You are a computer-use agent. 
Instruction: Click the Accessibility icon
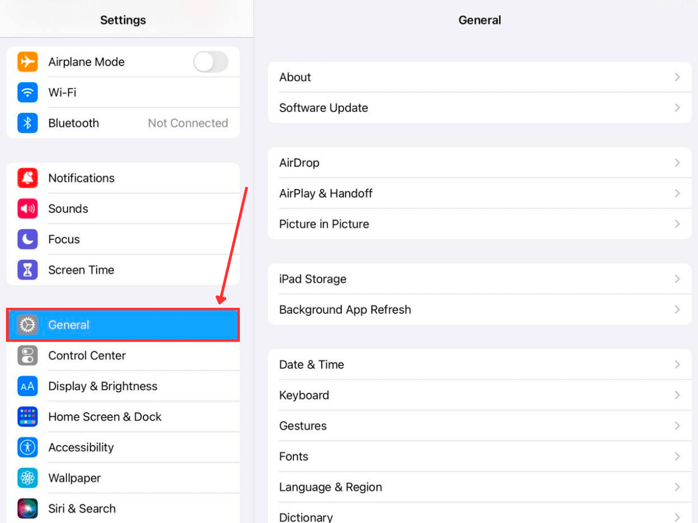pos(27,447)
